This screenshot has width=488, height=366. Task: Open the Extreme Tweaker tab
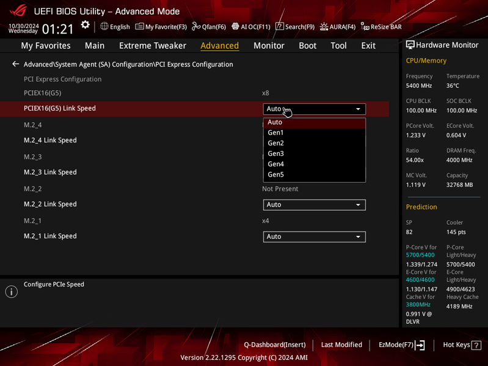(x=153, y=45)
